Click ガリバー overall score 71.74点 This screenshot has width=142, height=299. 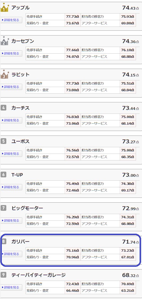(x=131, y=242)
